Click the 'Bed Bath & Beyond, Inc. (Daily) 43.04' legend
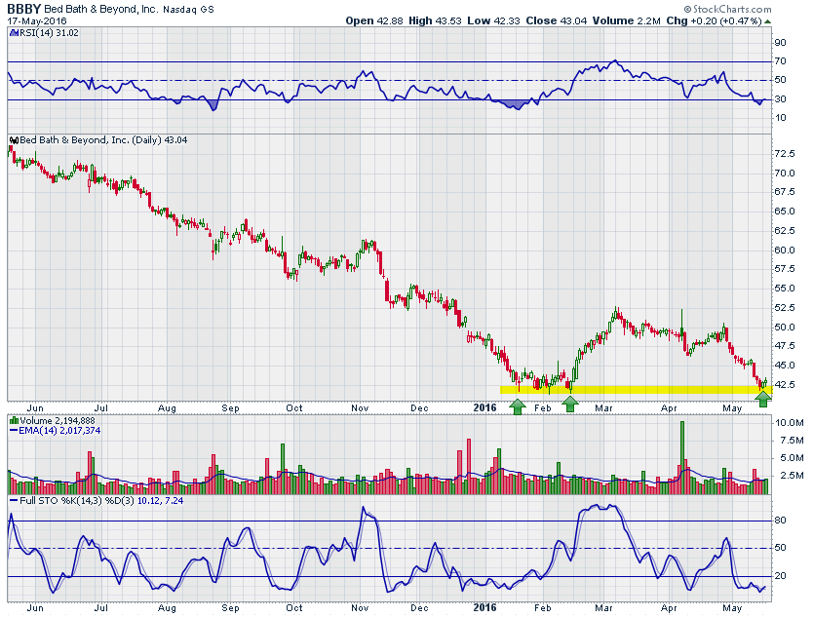Viewport: 813px width, 618px height. pyautogui.click(x=103, y=140)
